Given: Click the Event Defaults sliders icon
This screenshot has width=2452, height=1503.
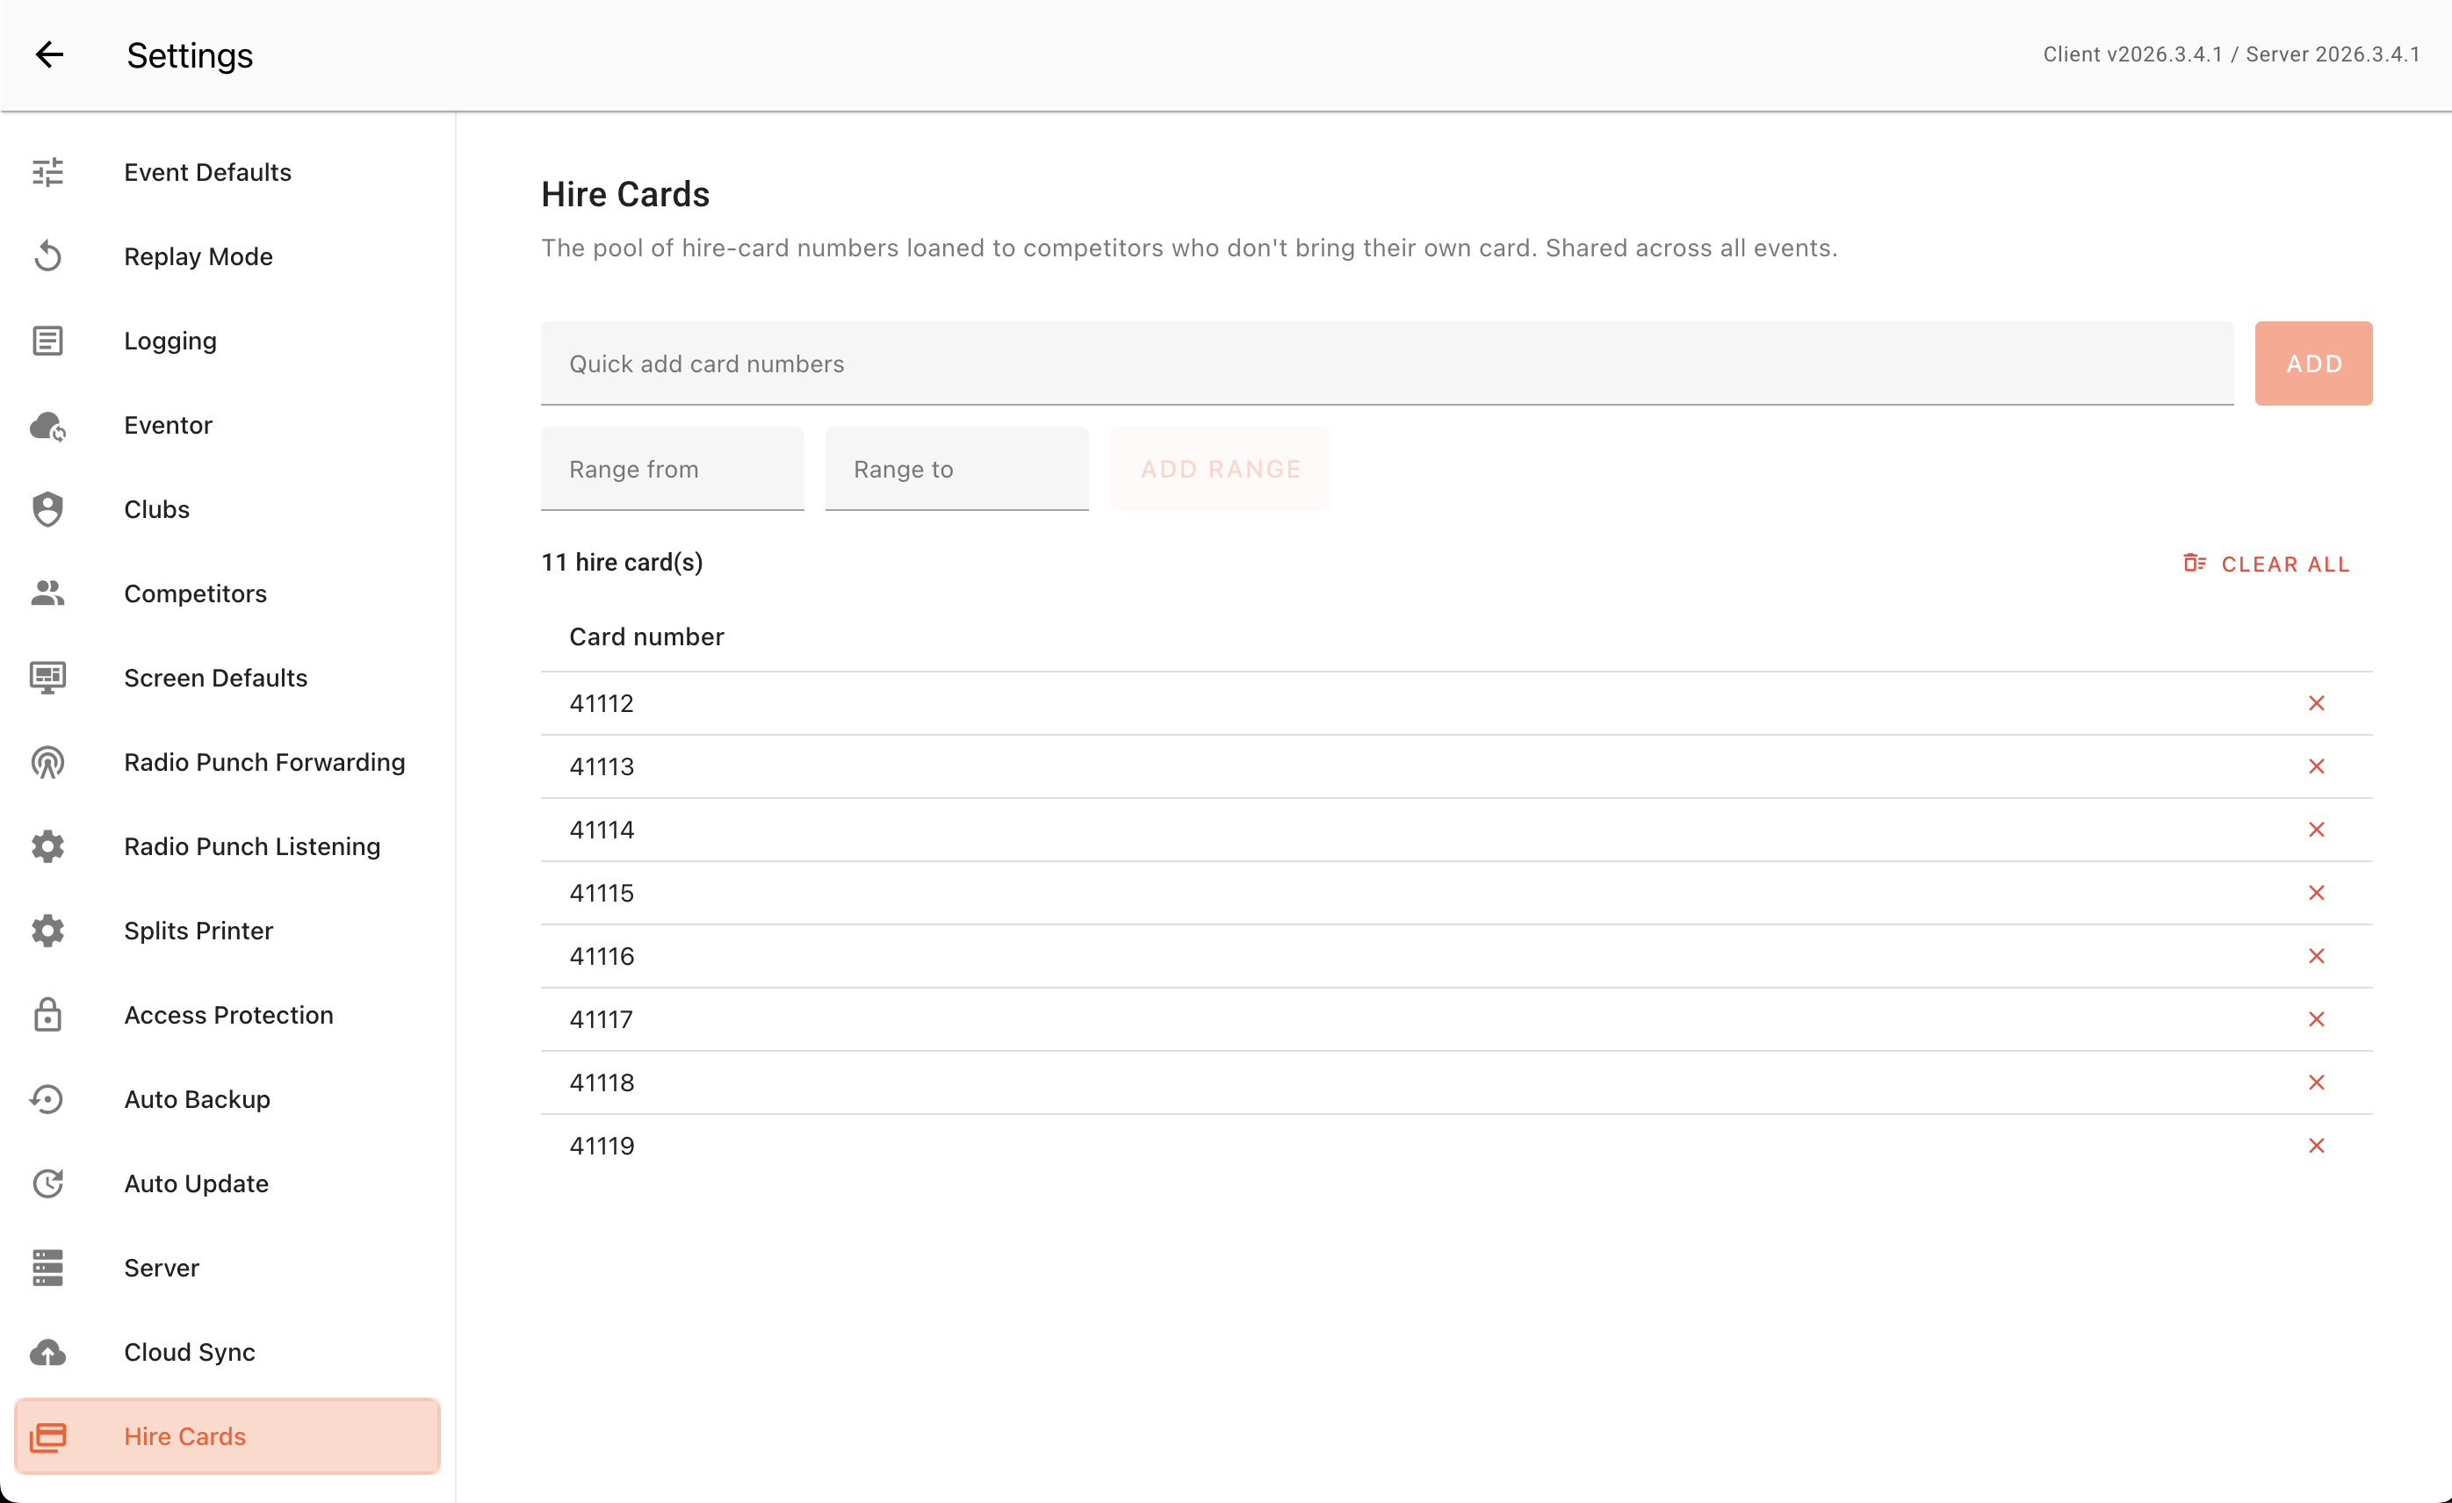Looking at the screenshot, I should (47, 172).
